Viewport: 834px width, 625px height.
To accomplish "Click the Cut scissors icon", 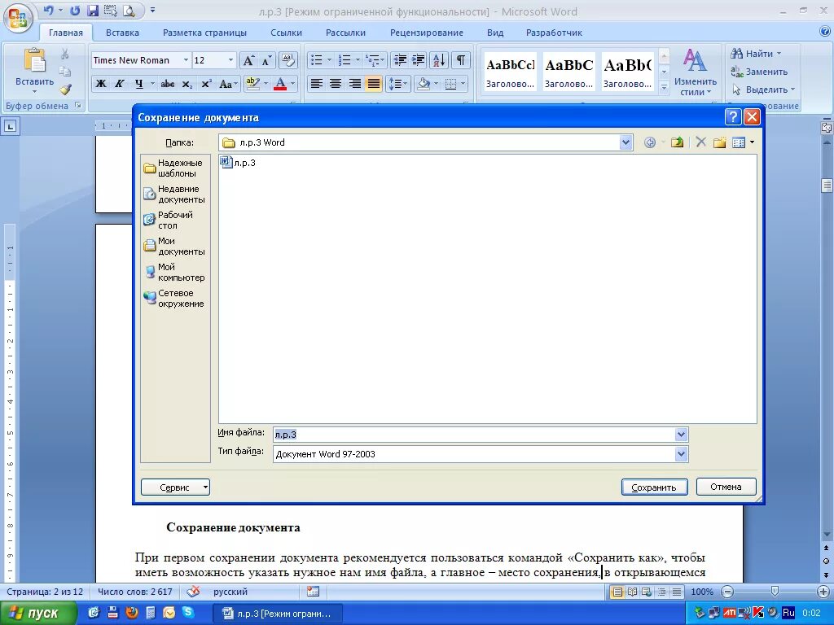I will point(65,54).
